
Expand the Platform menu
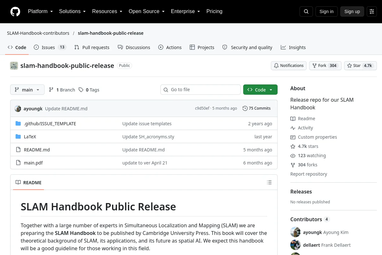click(40, 11)
